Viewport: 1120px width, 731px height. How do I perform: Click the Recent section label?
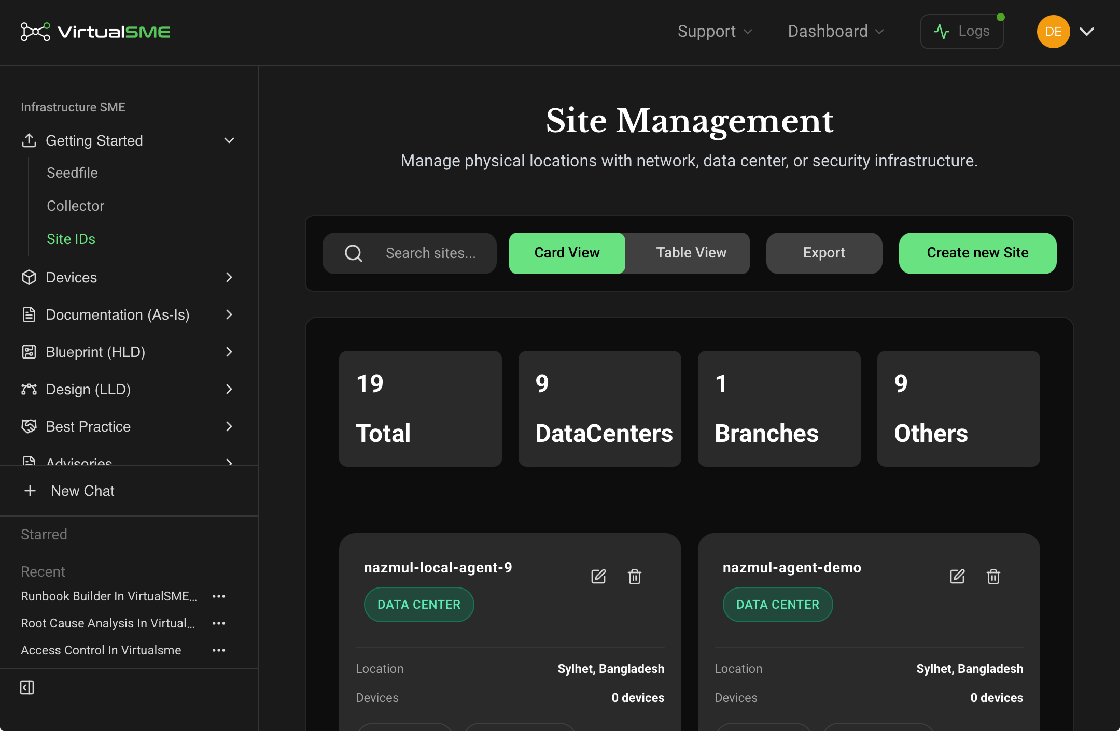(43, 571)
